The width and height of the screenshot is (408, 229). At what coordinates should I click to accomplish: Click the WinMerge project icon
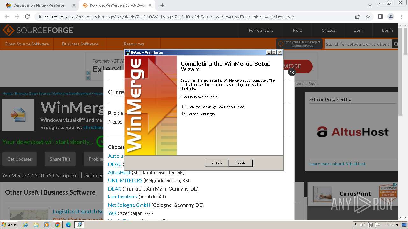[18, 115]
